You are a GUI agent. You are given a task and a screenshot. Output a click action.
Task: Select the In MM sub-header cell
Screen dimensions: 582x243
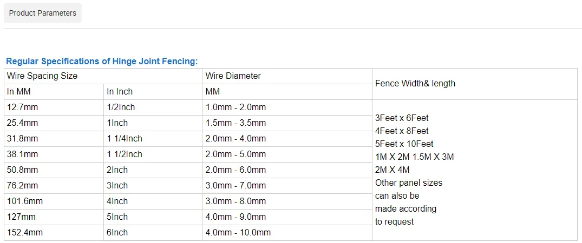18,92
